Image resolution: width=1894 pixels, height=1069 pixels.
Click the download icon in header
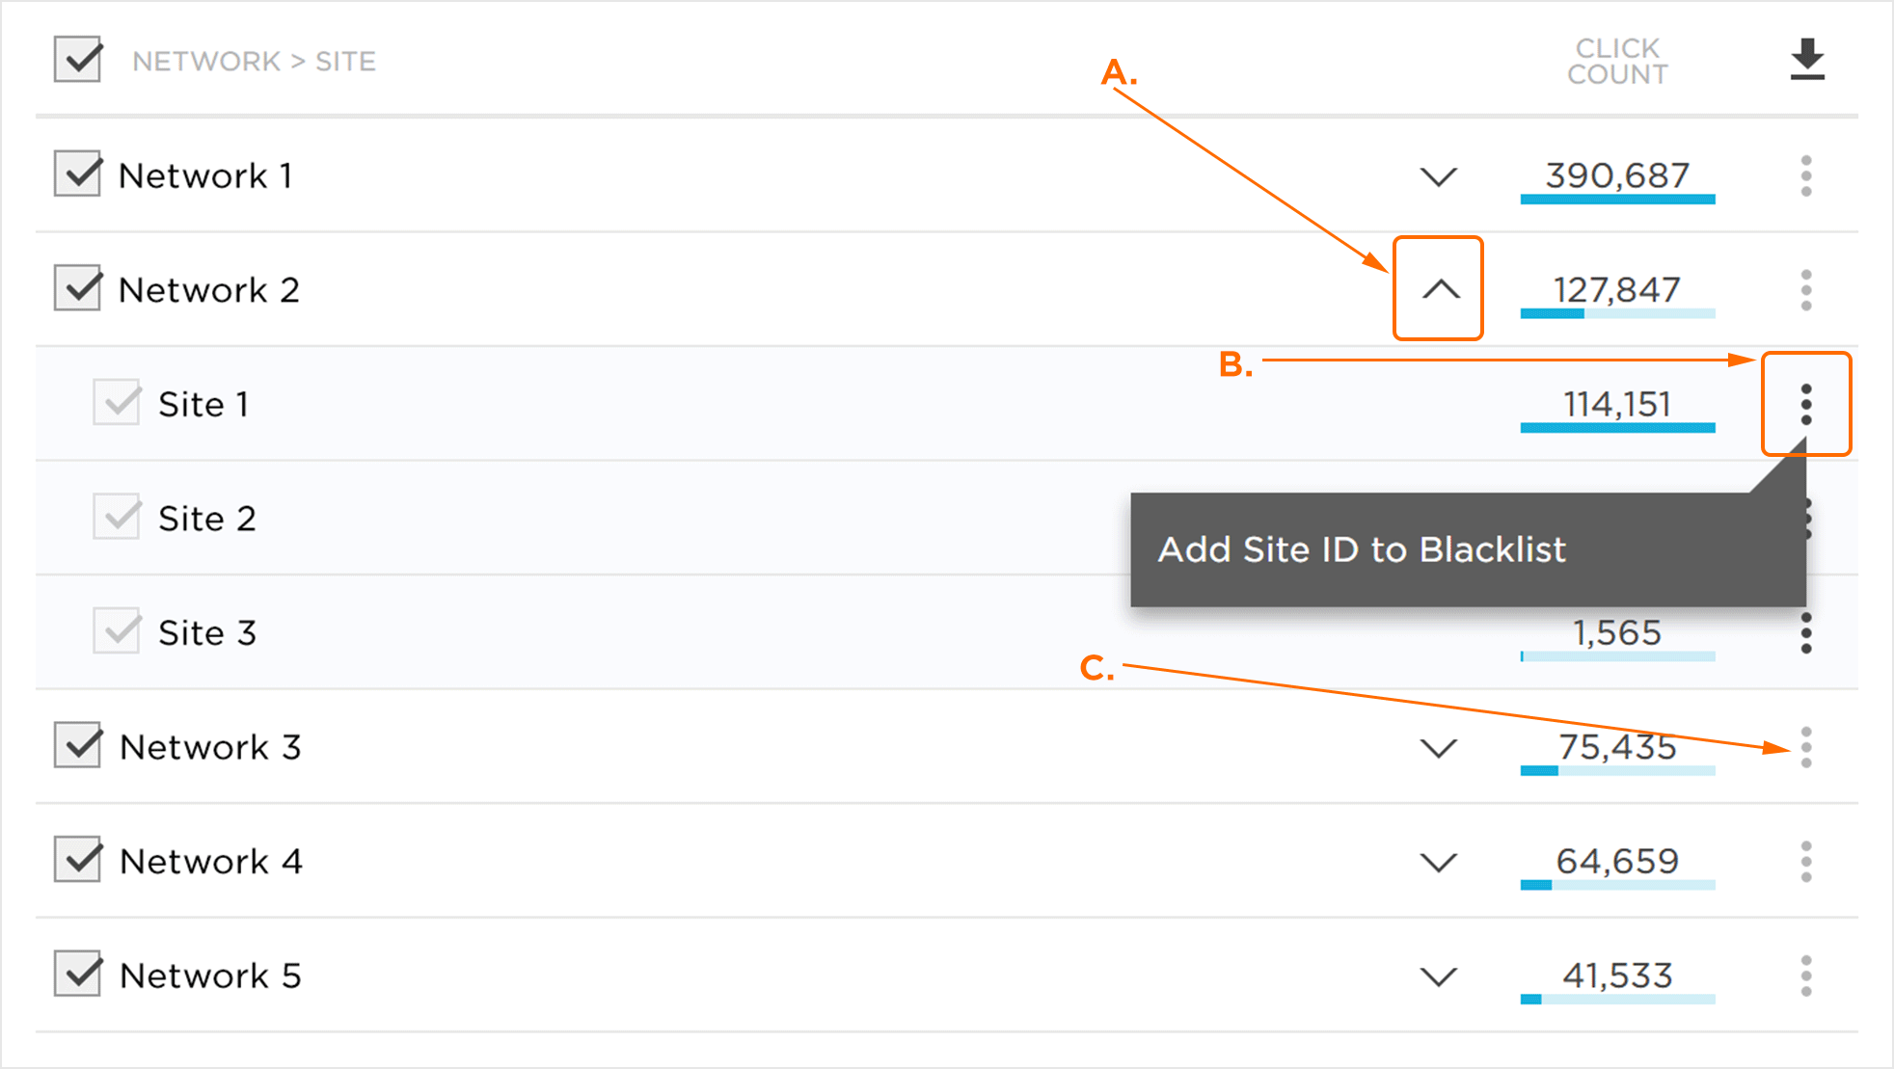pyautogui.click(x=1807, y=60)
